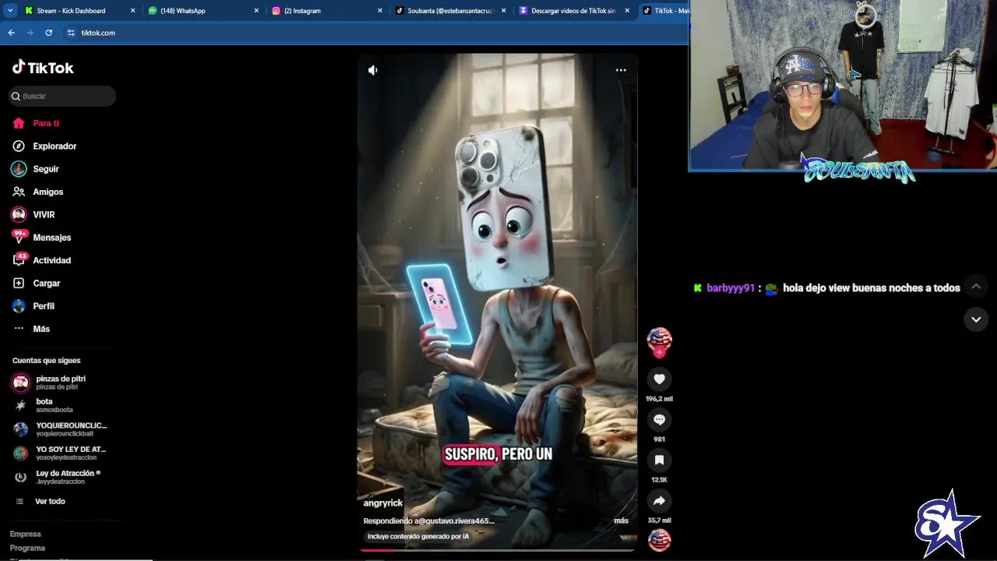Open Ley de Atracción account

point(57,477)
